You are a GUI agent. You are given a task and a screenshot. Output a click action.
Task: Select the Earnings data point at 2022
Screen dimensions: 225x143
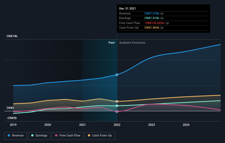click(117, 106)
